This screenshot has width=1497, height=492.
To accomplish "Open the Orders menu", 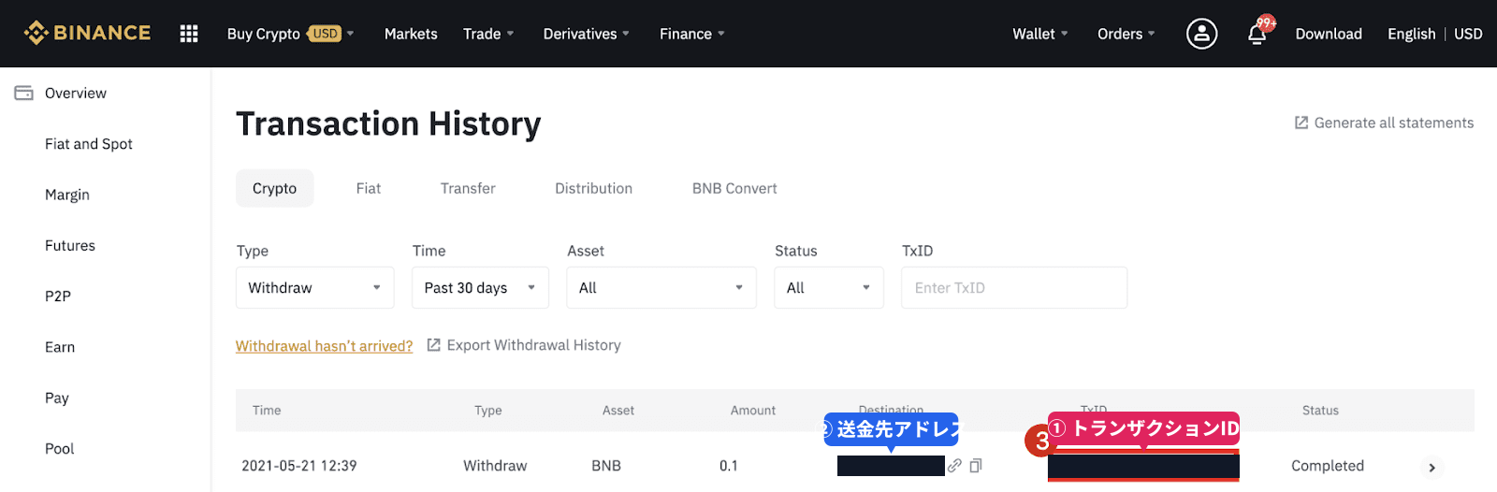I will (1126, 34).
